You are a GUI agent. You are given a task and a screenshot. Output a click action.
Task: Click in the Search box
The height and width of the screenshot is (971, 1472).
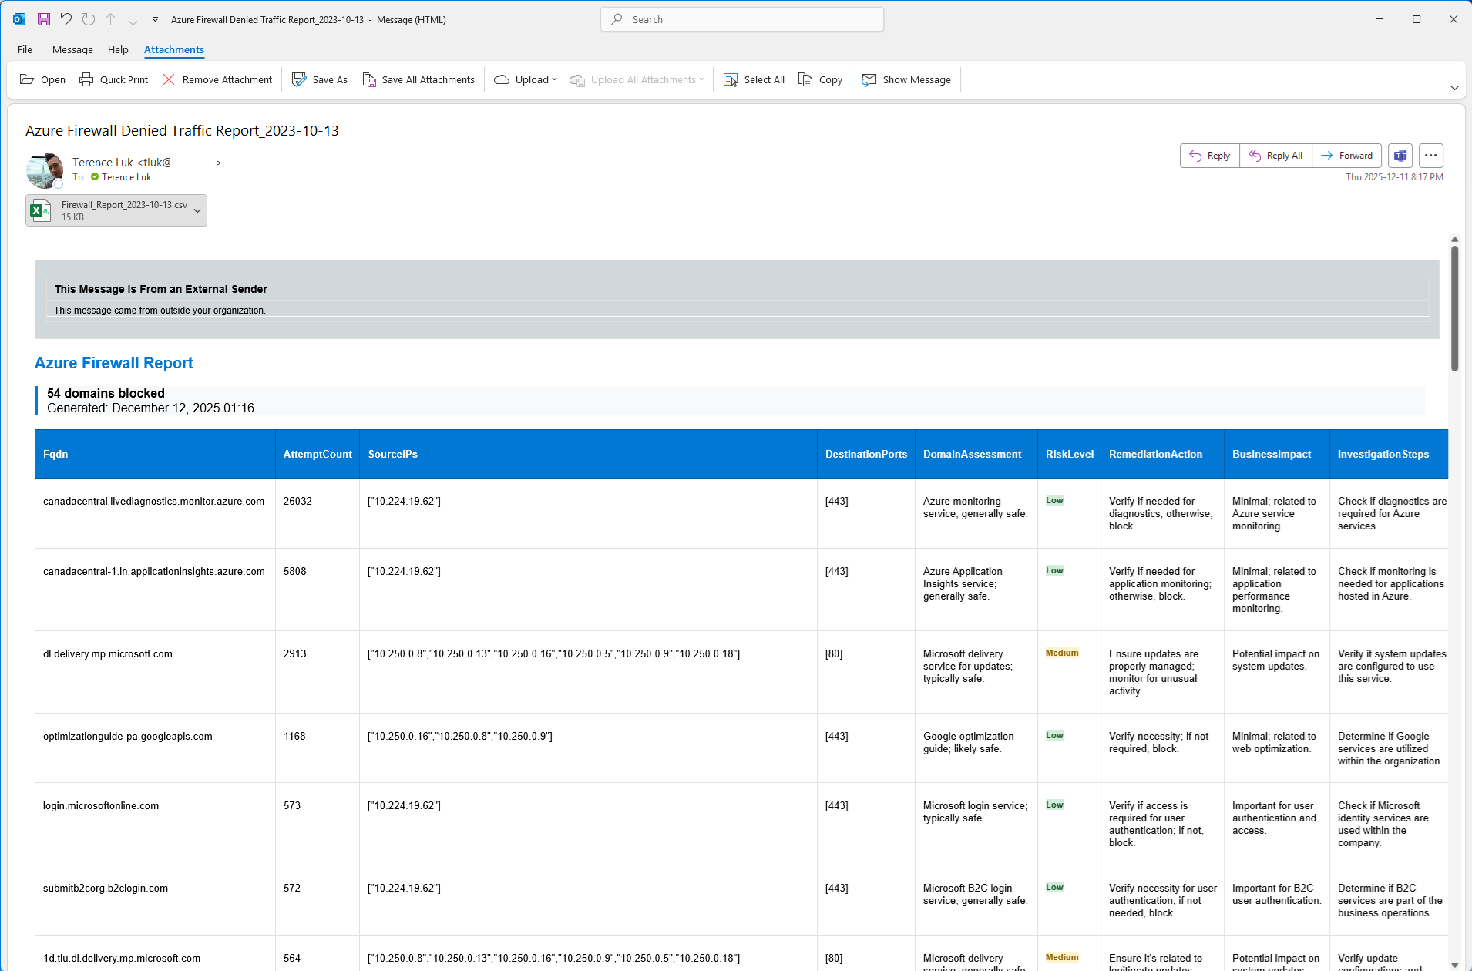741,19
